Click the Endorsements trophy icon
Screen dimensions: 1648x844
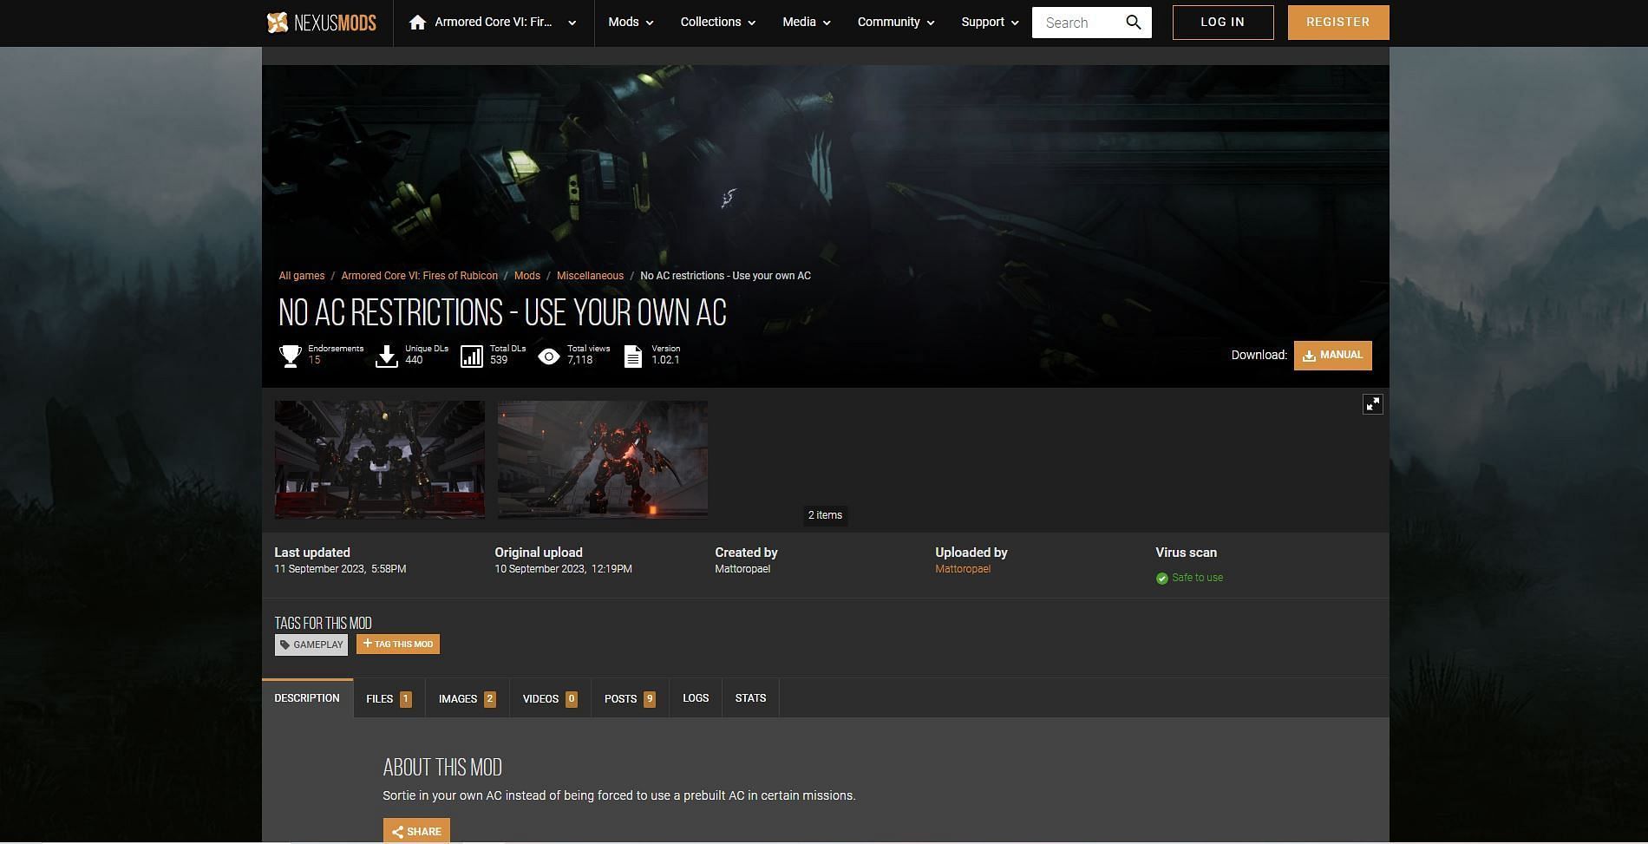(290, 356)
